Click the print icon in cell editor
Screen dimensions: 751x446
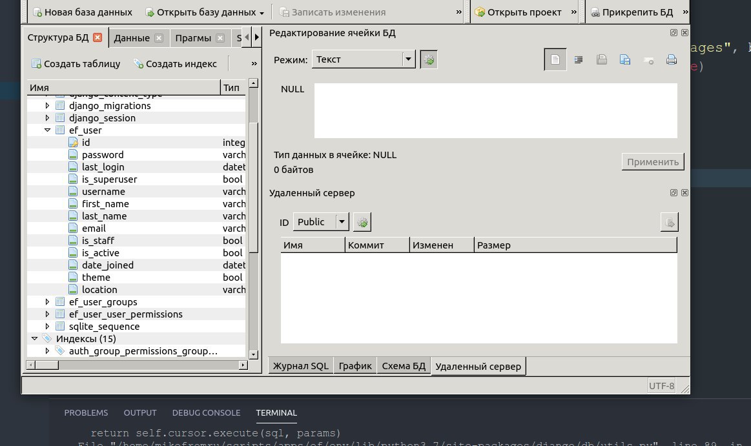point(672,60)
